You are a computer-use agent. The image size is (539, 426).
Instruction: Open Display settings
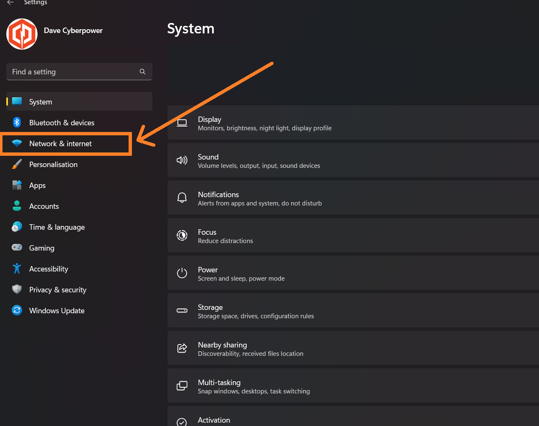click(x=353, y=123)
